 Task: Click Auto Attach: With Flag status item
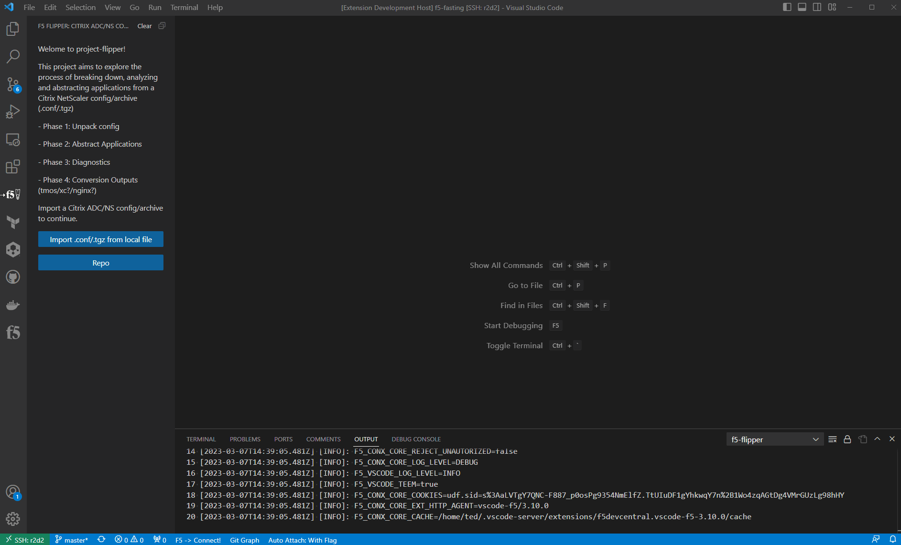302,540
